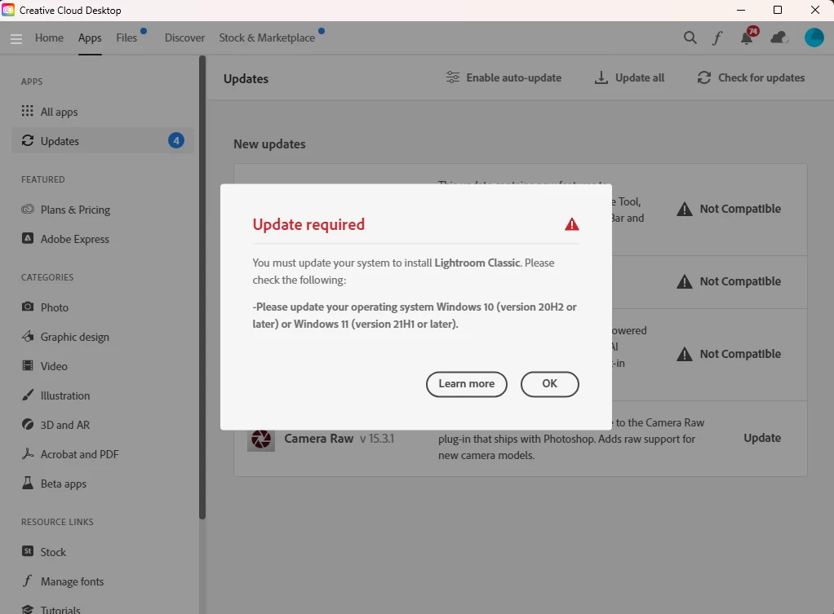Click the search magnifier icon

690,38
